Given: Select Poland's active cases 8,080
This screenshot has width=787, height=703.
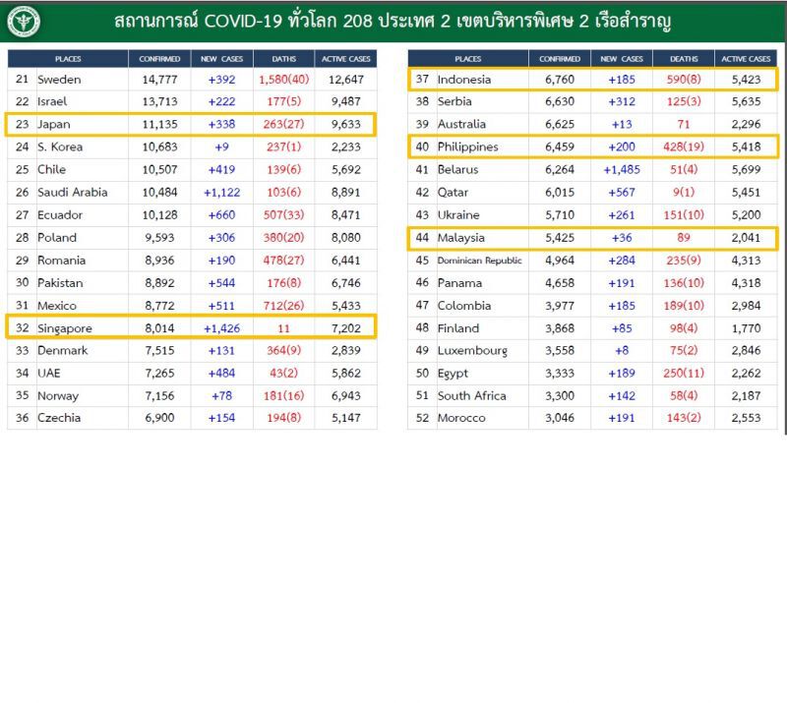Looking at the screenshot, I should tap(346, 237).
